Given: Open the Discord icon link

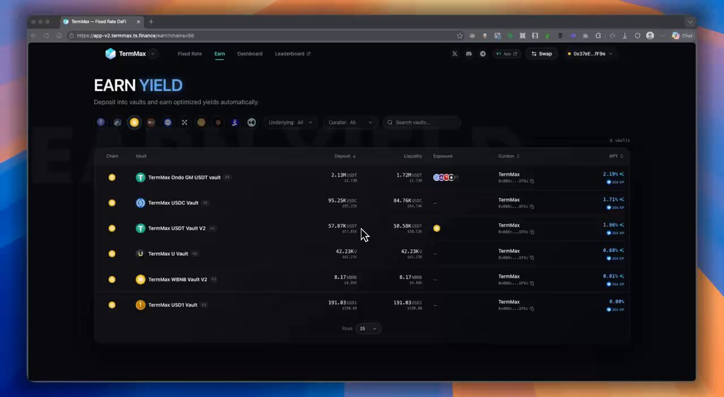Looking at the screenshot, I should (x=468, y=54).
